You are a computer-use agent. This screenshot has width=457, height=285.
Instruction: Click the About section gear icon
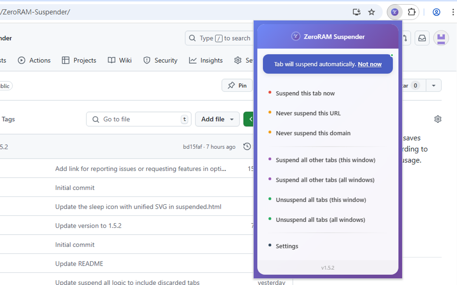coord(438,119)
